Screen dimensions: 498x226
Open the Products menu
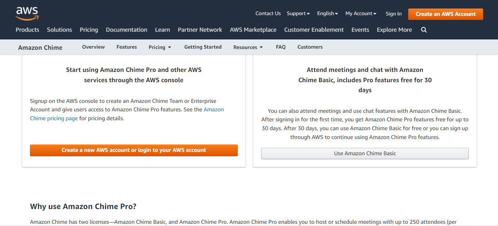pyautogui.click(x=27, y=29)
